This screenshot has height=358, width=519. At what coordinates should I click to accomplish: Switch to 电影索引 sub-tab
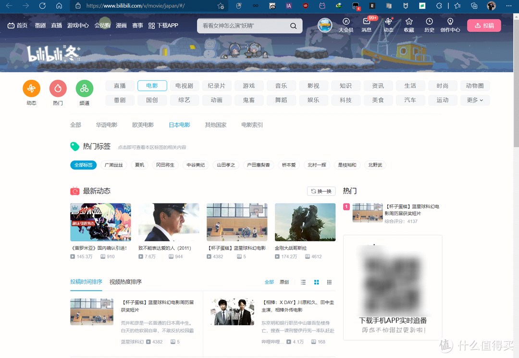252,125
